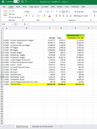Image resolution: width=97 pixels, height=129 pixels.
Task: Align text right icon
Action: click(x=63, y=16)
